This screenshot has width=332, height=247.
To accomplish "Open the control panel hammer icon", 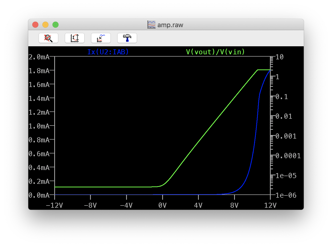I will pyautogui.click(x=127, y=38).
